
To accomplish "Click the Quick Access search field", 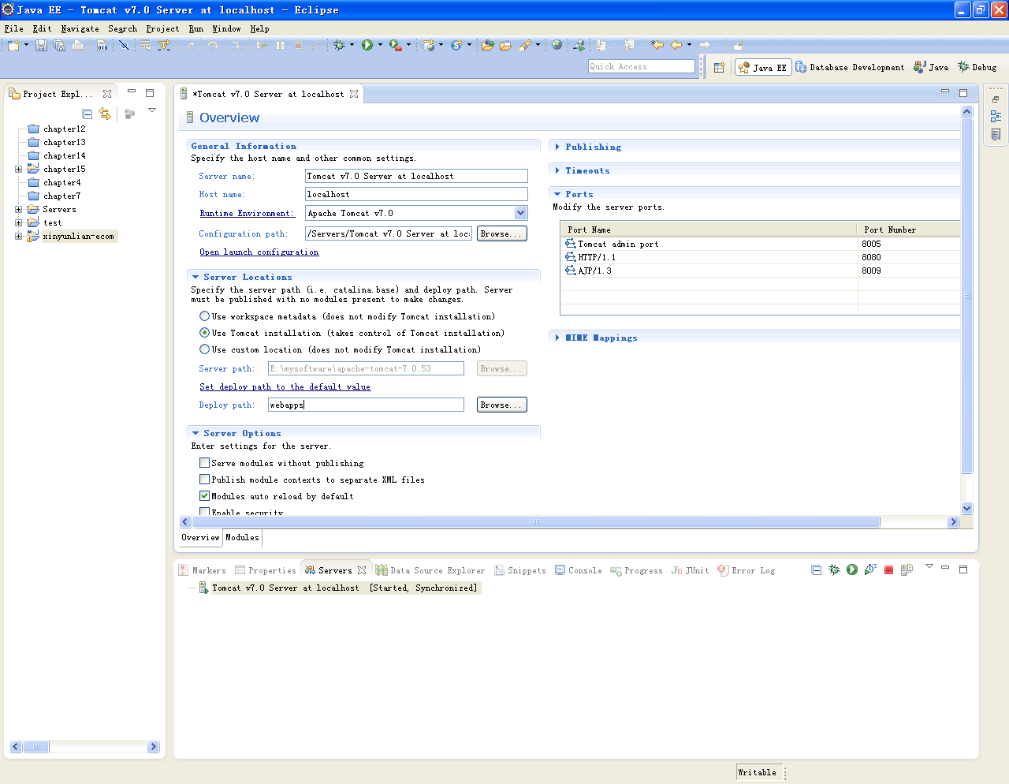I will click(642, 66).
